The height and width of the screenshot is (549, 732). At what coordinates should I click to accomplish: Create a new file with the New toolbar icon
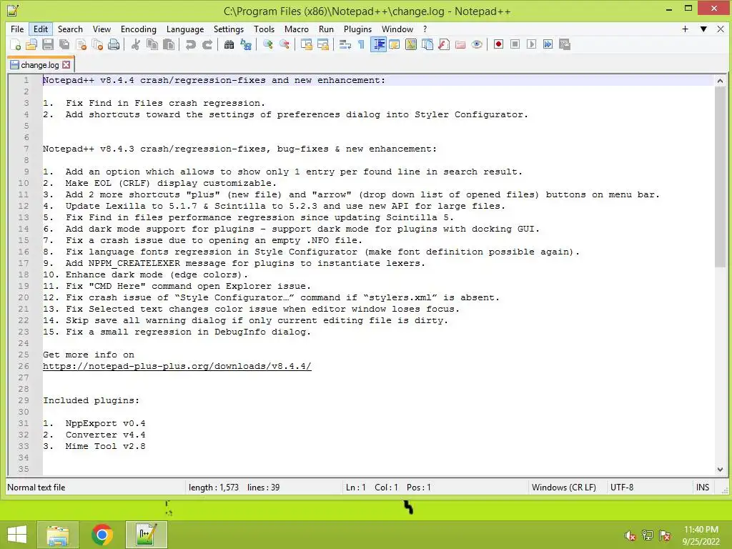[15, 44]
